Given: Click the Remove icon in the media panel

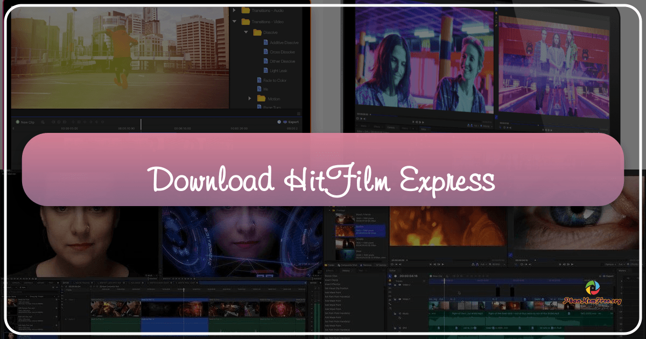Looking at the screenshot, I should pos(361,265).
